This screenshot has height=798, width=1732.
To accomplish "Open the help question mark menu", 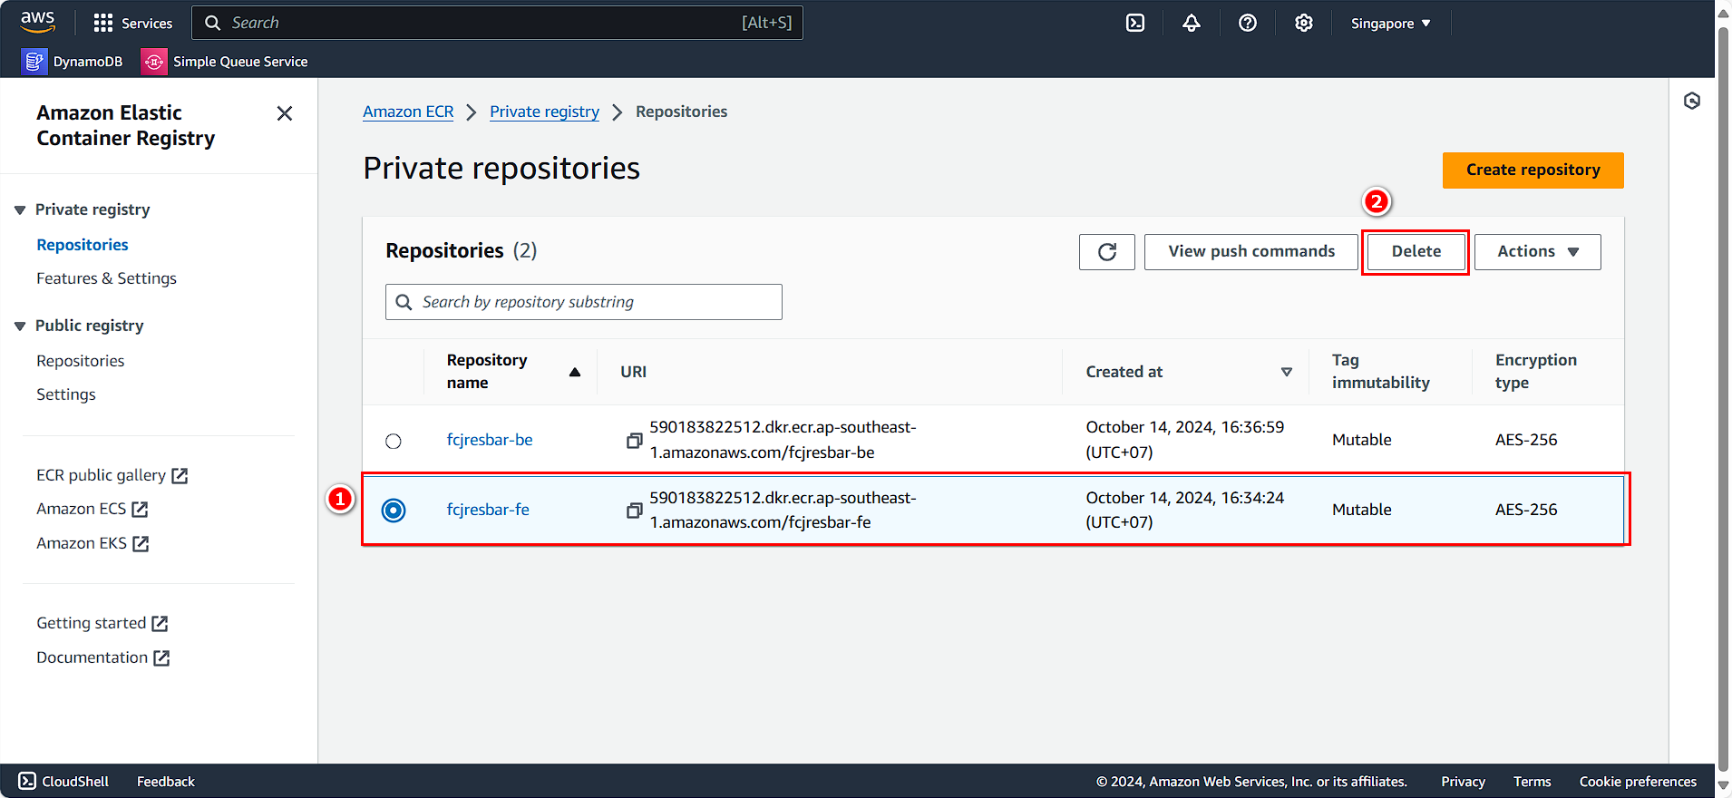I will (1248, 23).
